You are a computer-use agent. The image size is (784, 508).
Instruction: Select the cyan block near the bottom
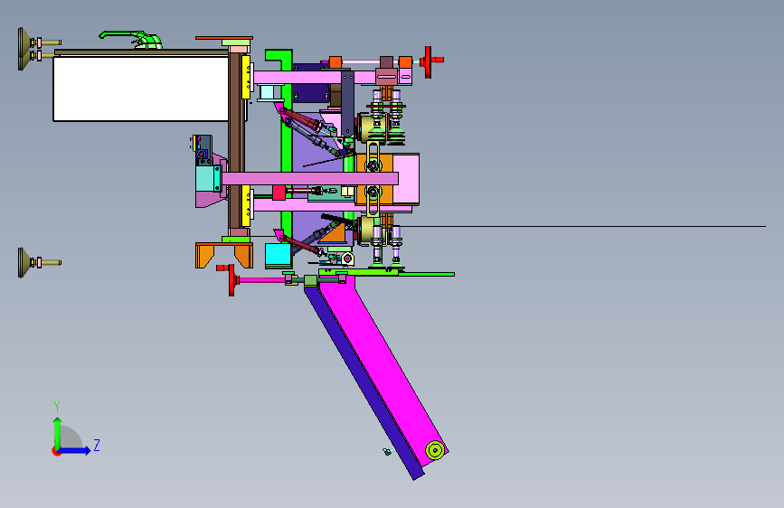tap(278, 255)
